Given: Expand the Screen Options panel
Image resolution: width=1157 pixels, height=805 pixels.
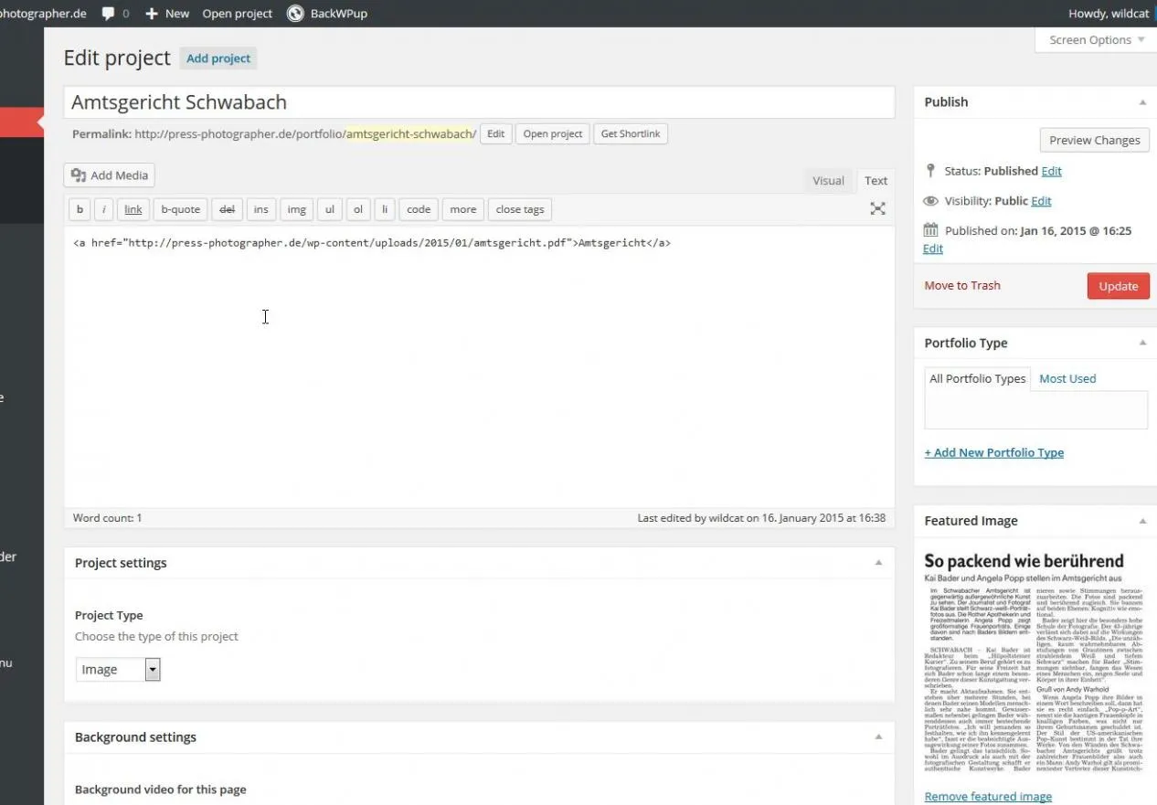Looking at the screenshot, I should pyautogui.click(x=1096, y=40).
